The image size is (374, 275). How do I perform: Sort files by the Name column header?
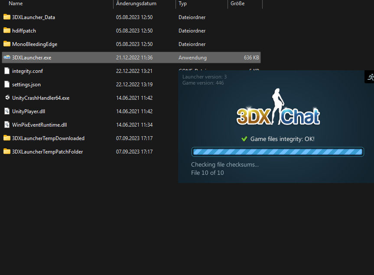click(x=16, y=3)
